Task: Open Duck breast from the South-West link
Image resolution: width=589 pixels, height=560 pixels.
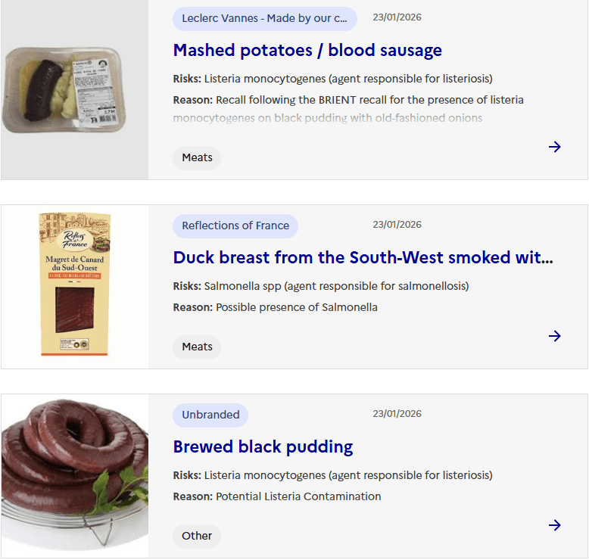Action: 363,257
